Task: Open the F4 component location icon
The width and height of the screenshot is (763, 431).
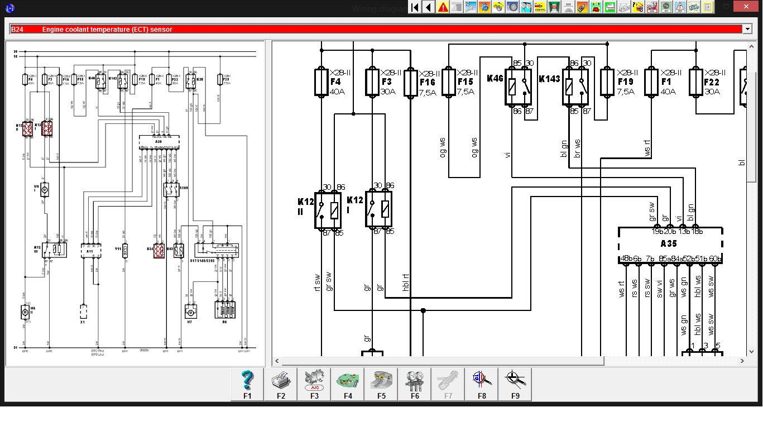Action: click(348, 384)
